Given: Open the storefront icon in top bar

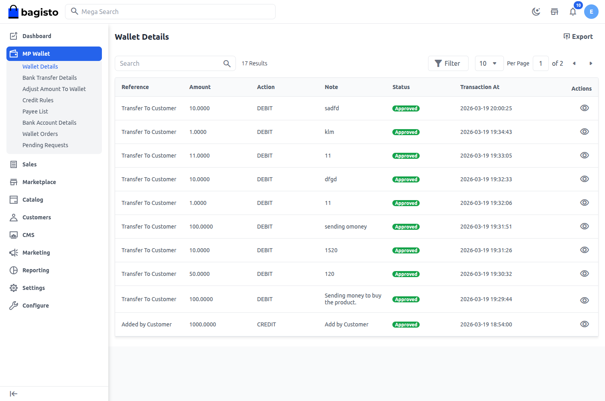Looking at the screenshot, I should click(x=554, y=12).
